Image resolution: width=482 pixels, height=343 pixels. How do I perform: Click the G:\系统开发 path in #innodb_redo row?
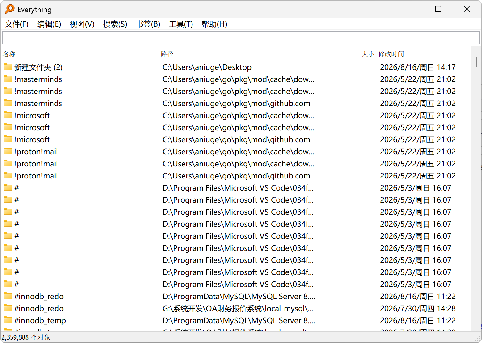[x=238, y=308]
